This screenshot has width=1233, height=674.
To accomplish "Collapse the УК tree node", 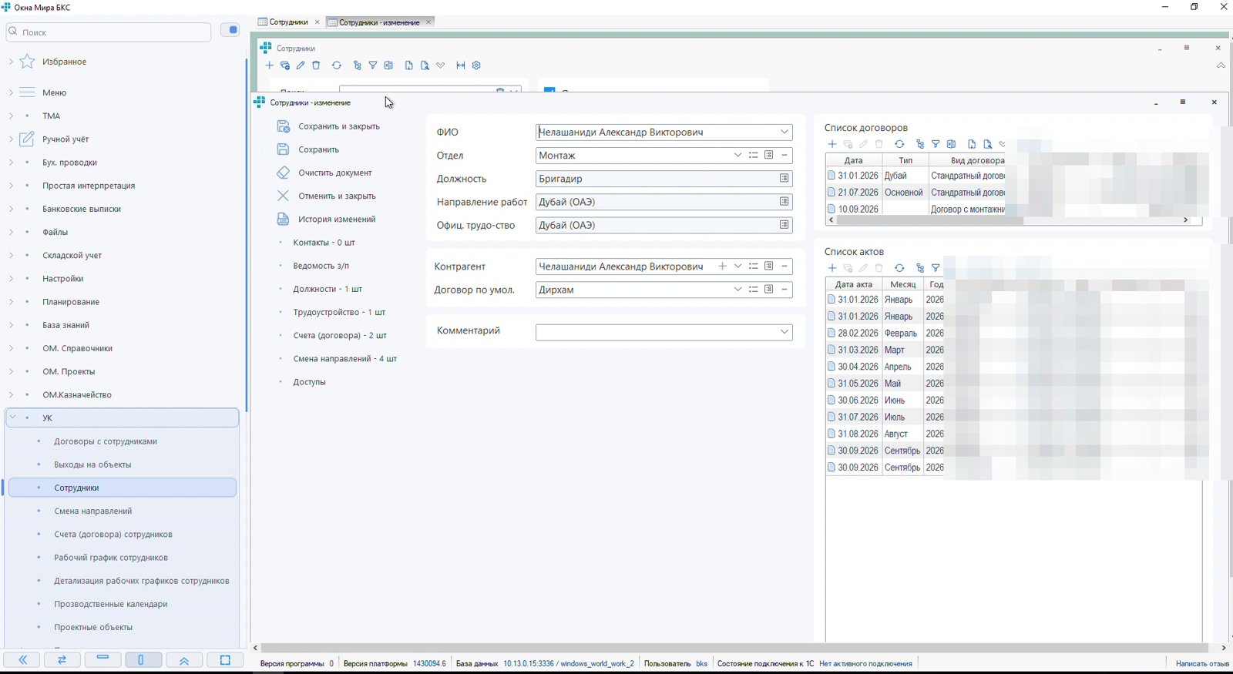I will pos(12,417).
